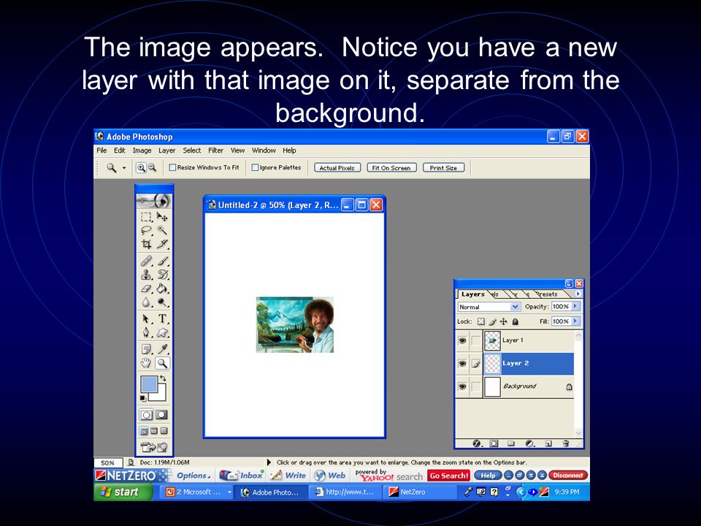Open the layer style dropdown icon
The width and height of the screenshot is (701, 526).
pos(477,443)
